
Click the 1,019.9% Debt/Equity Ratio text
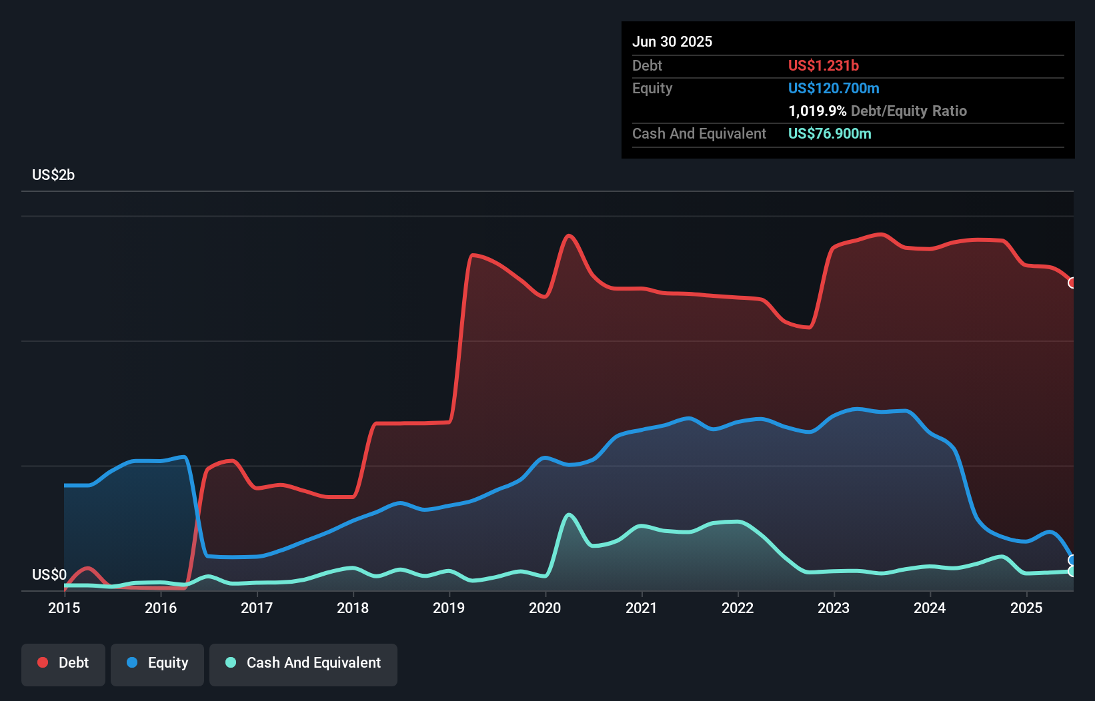coord(878,111)
